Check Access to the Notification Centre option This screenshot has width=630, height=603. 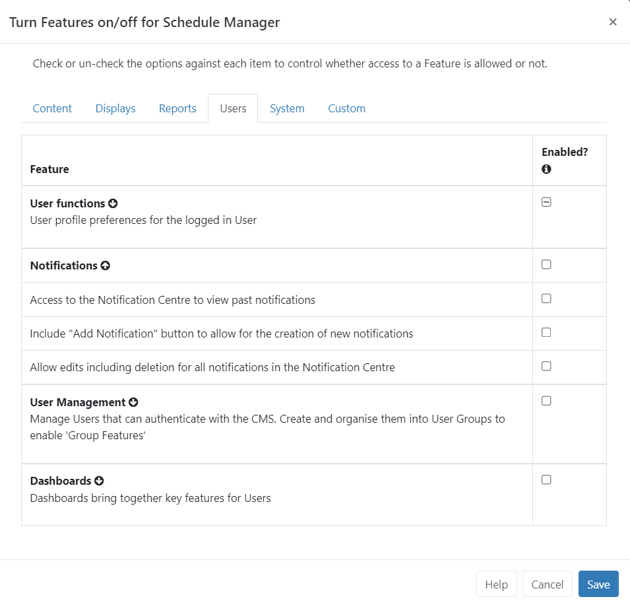pos(546,299)
